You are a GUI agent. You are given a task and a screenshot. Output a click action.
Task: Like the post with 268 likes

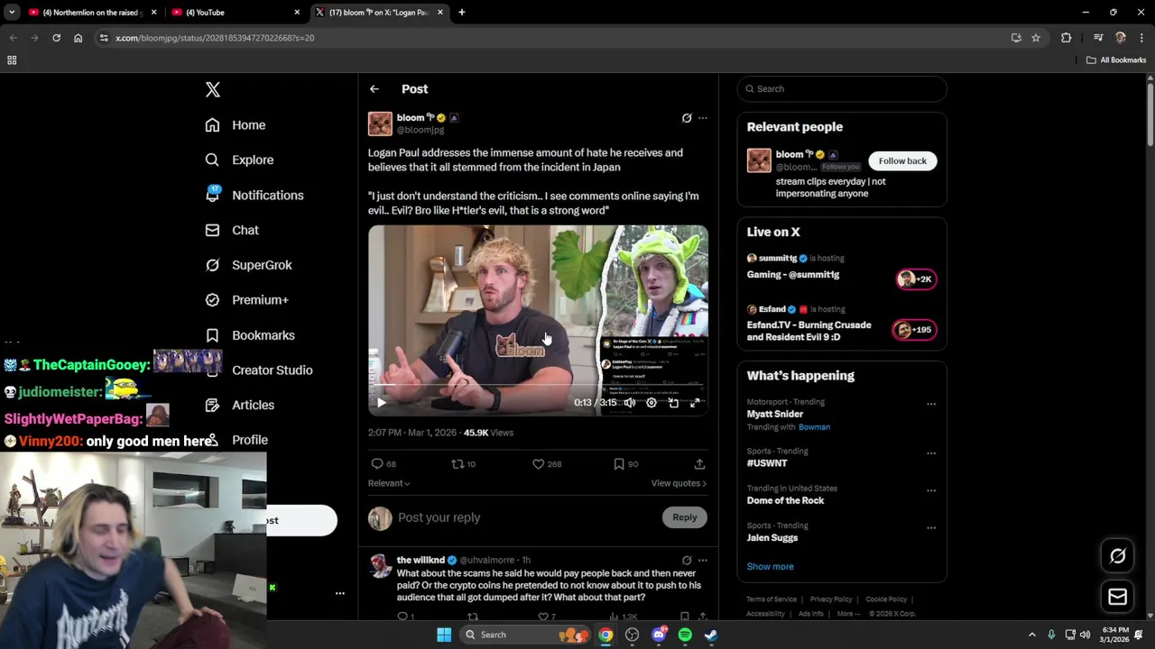click(547, 464)
